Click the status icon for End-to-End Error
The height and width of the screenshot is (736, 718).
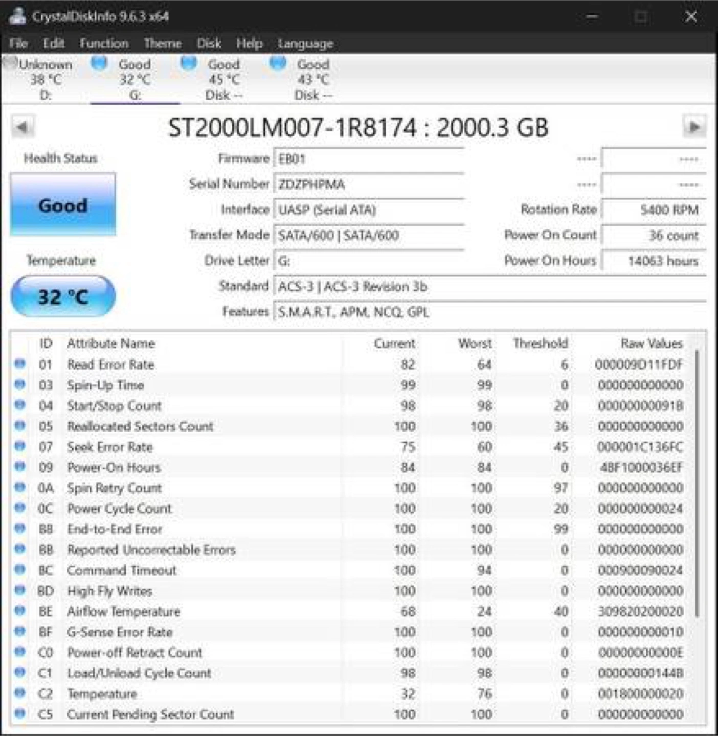click(20, 528)
